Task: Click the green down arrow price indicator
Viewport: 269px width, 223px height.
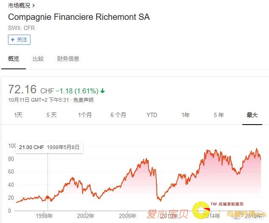Action: tap(103, 91)
